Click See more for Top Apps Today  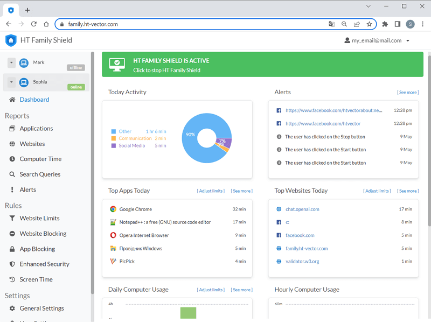241,191
